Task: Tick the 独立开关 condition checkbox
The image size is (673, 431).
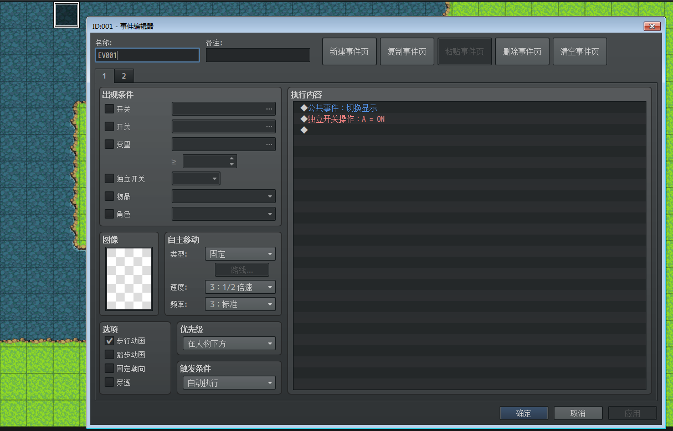Action: [110, 179]
